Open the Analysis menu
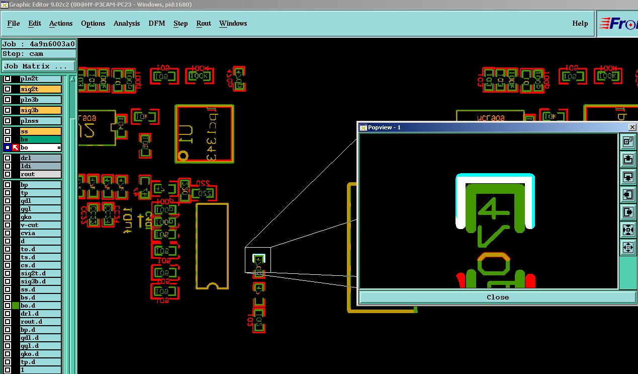638x374 pixels. coord(127,23)
